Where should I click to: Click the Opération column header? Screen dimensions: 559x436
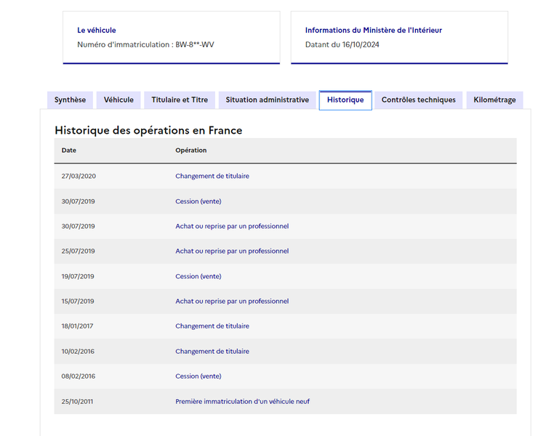pos(190,150)
